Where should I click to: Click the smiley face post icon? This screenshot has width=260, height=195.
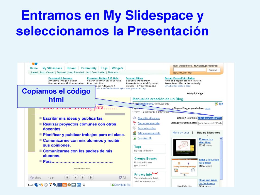pyautogui.click(x=46, y=185)
